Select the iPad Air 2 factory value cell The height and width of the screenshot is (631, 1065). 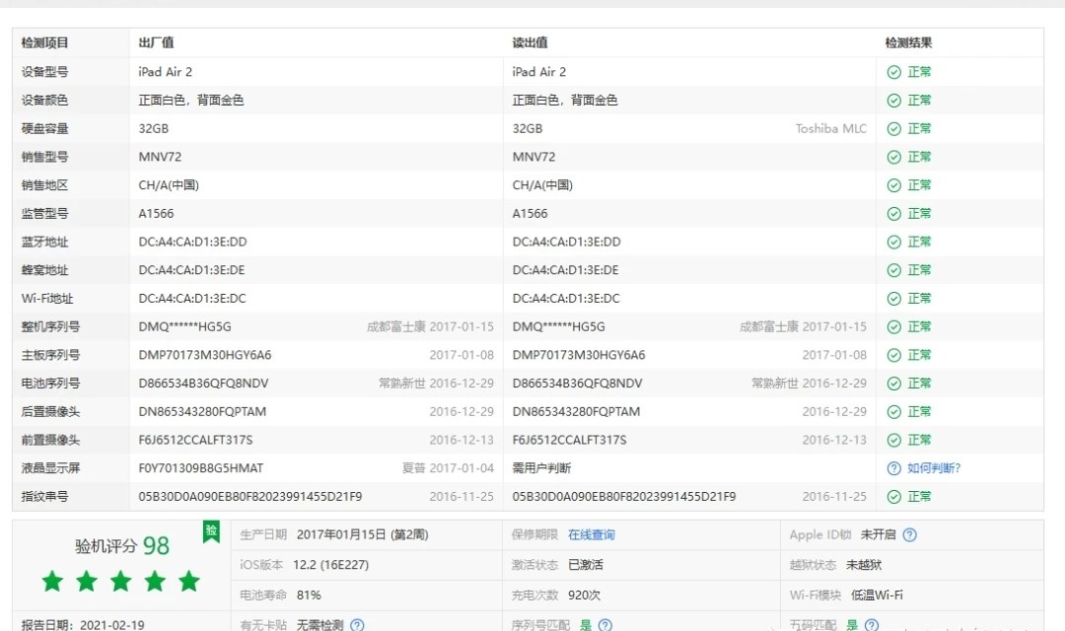(165, 71)
